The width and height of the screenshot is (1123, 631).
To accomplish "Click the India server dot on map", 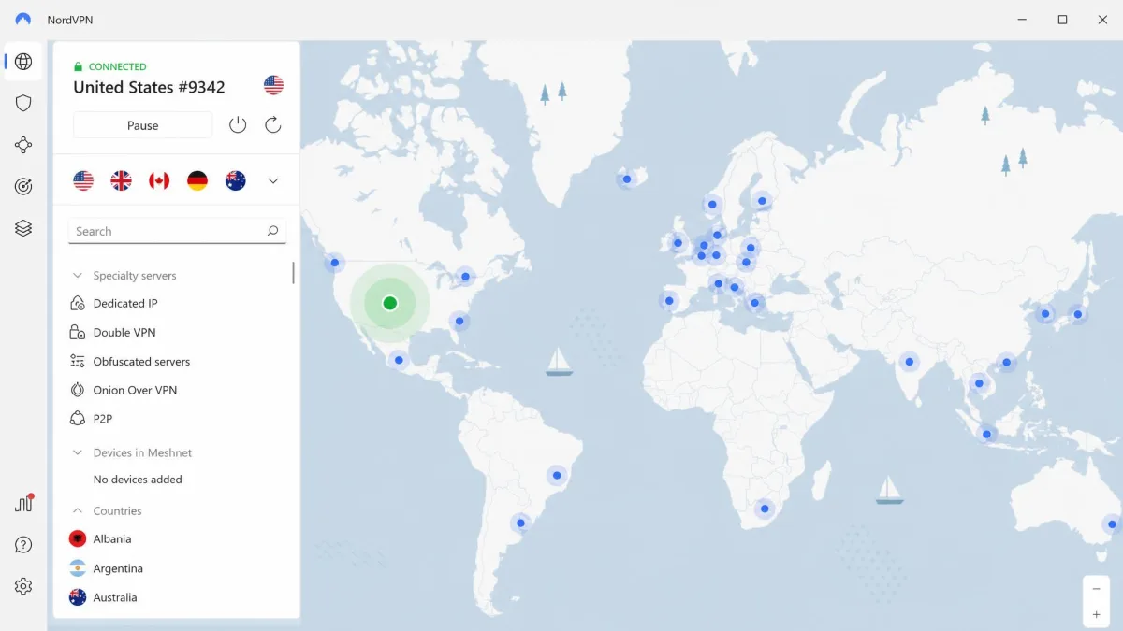I will (x=909, y=362).
